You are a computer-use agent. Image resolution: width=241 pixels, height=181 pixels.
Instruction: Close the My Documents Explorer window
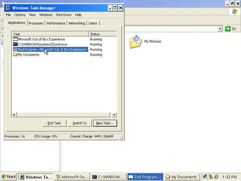click(238, 4)
